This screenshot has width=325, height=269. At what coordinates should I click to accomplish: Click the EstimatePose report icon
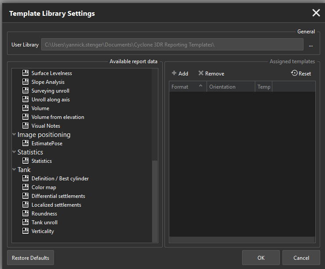(x=25, y=143)
